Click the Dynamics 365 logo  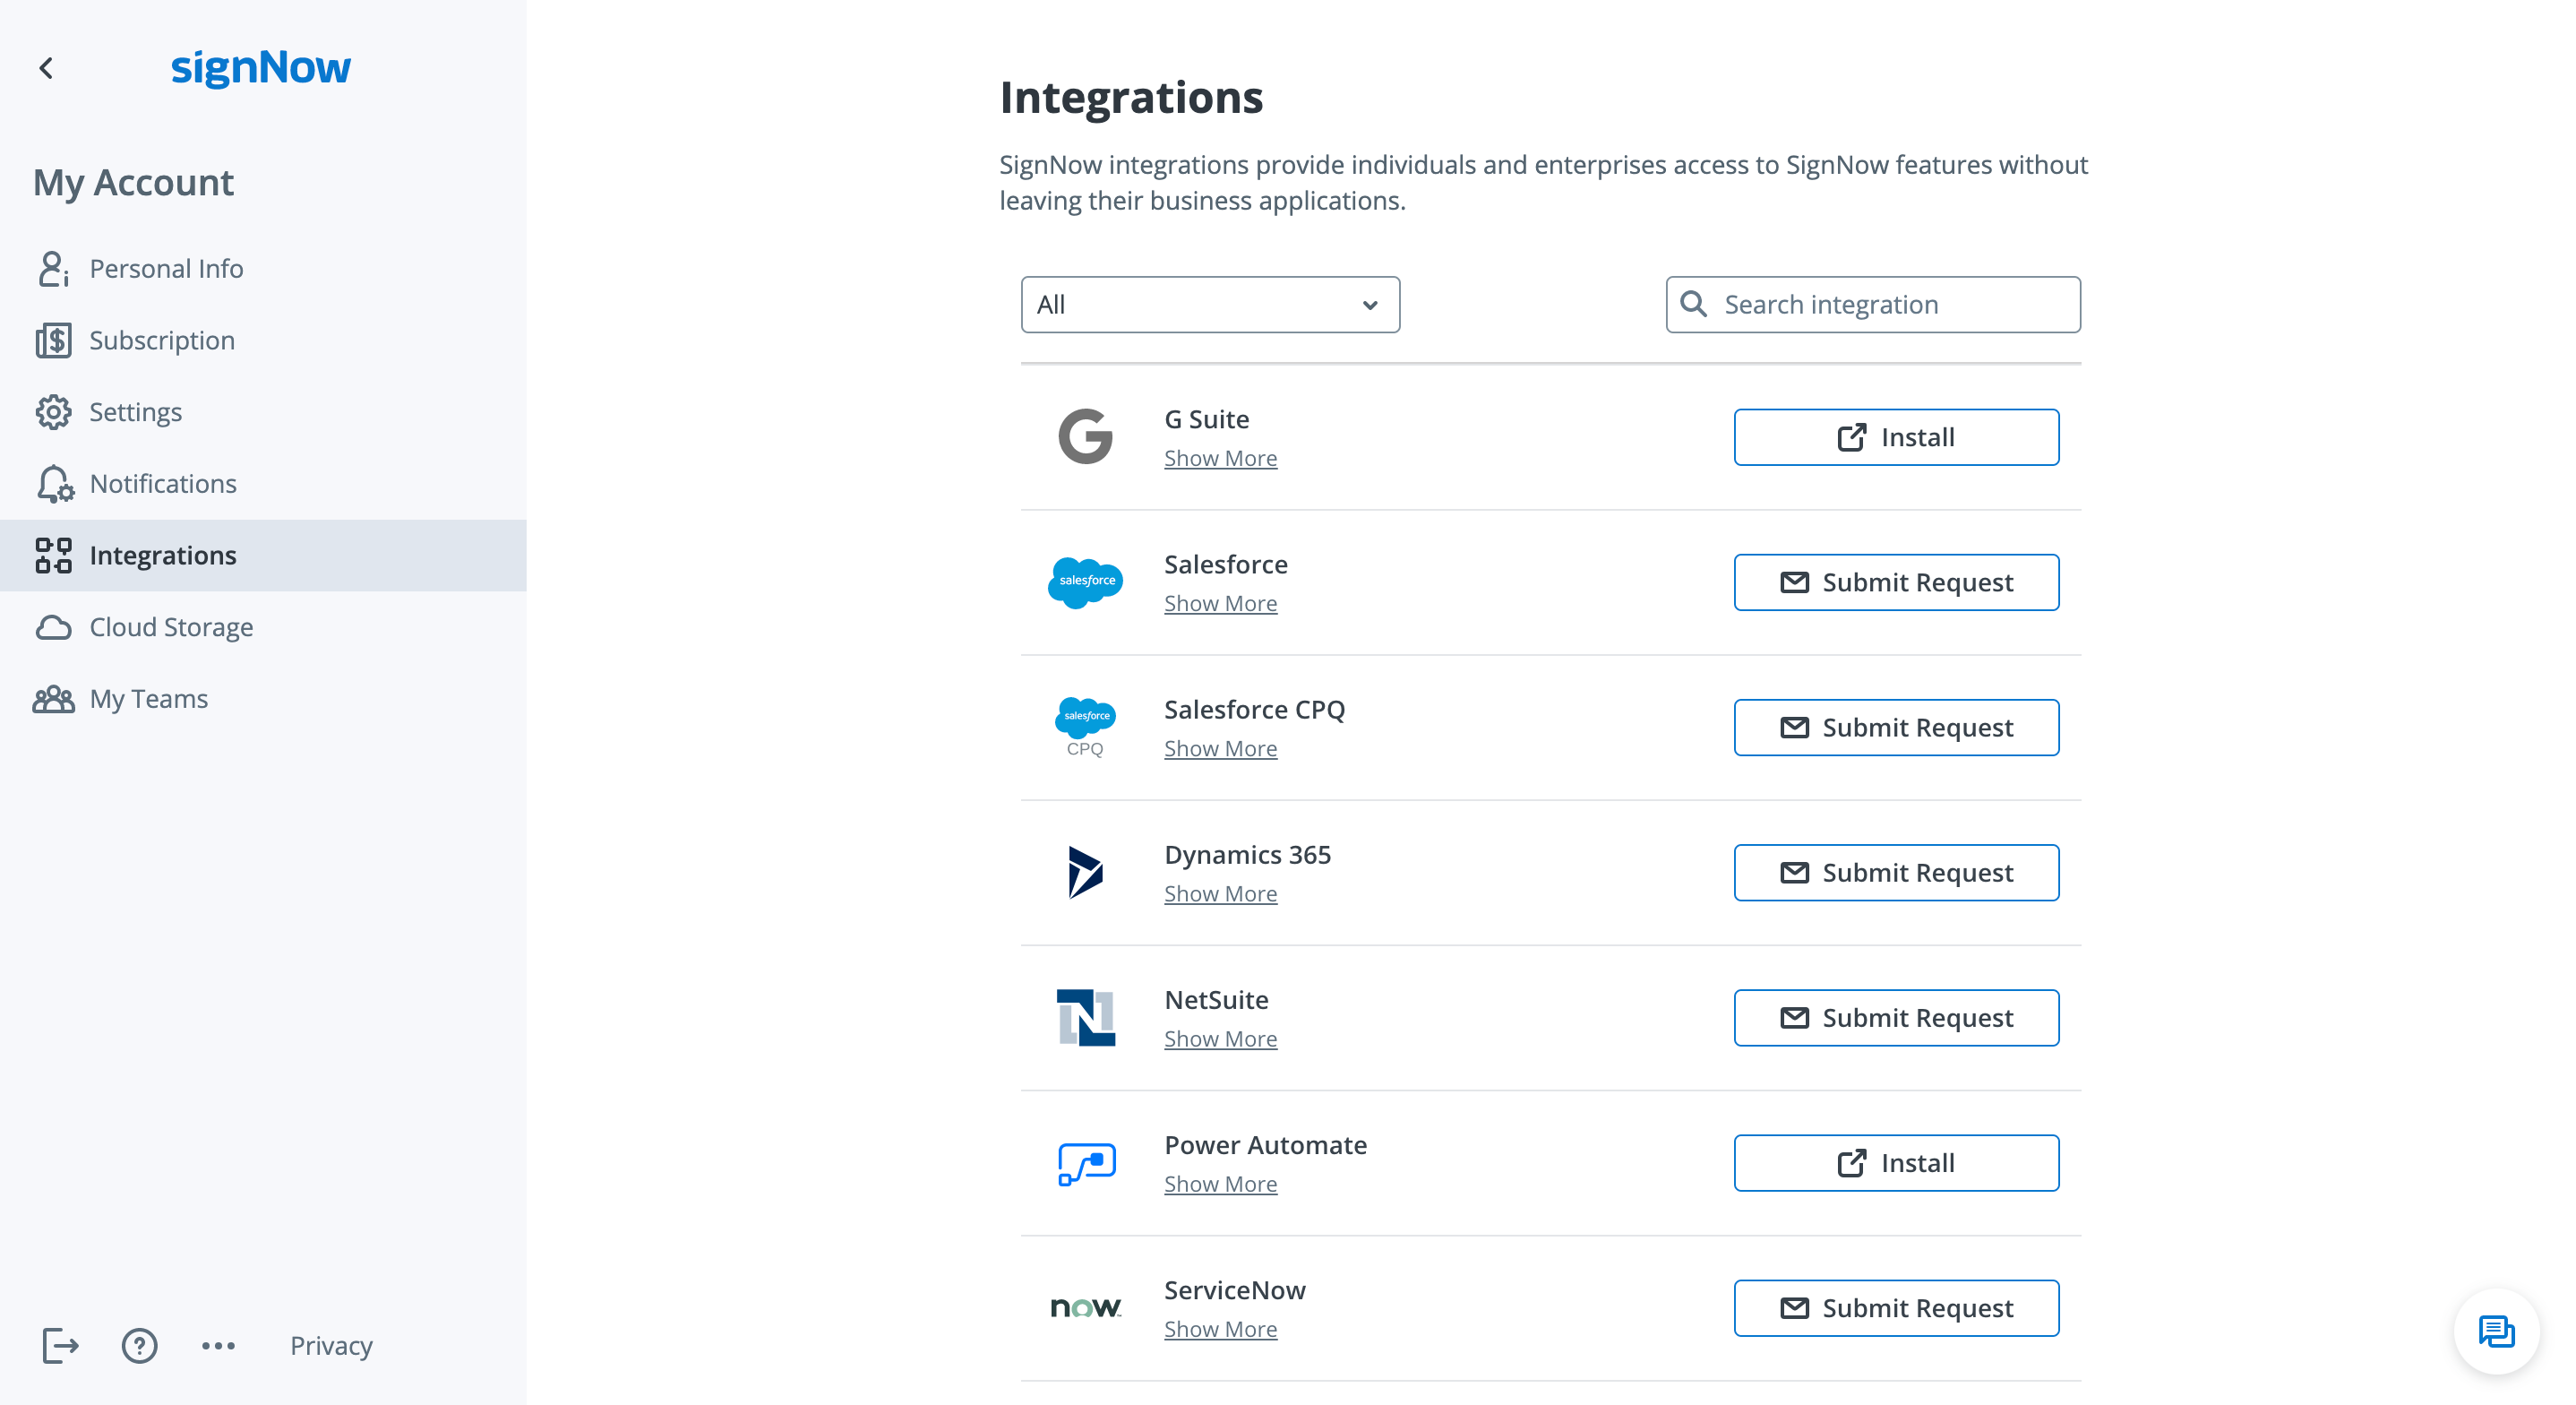click(1085, 873)
